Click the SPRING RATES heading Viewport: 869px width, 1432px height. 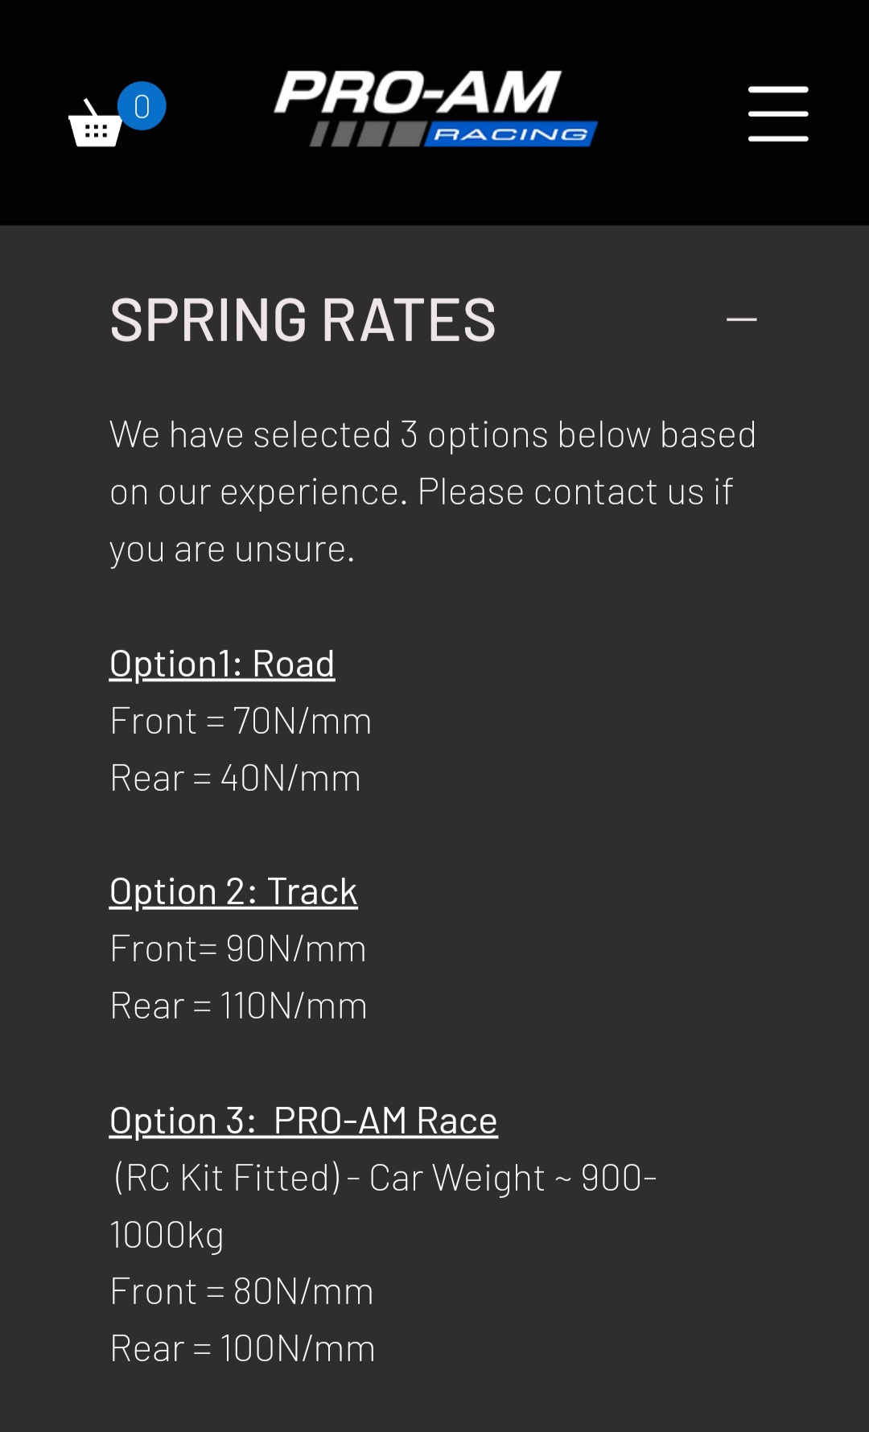303,320
